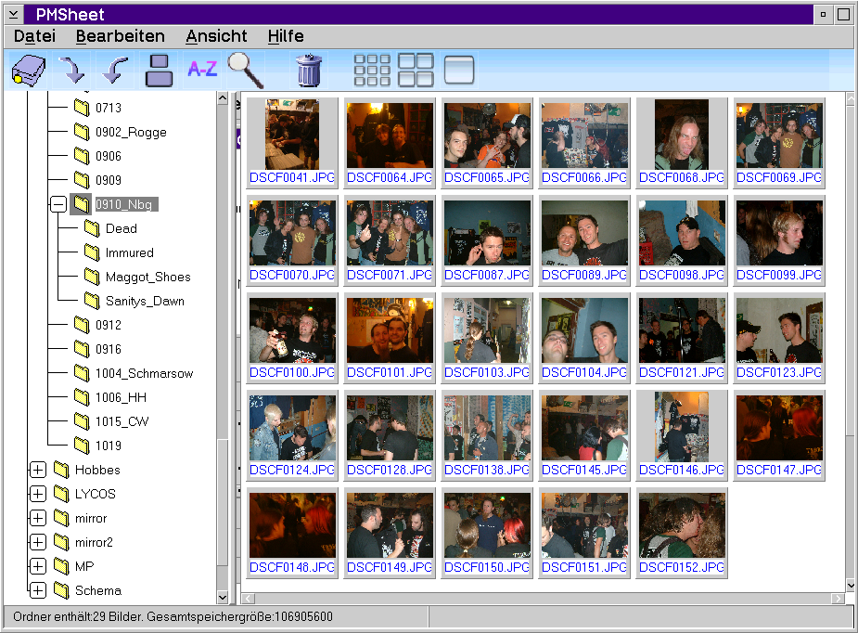Click the folder icon next to Schema
The height and width of the screenshot is (633, 858).
[x=61, y=590]
